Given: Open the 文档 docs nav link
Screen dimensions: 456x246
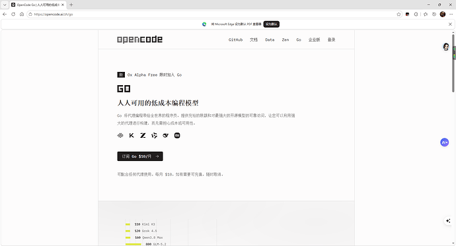Looking at the screenshot, I should coord(254,40).
